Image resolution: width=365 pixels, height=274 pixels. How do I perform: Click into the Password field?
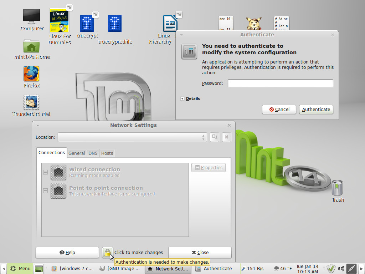pos(280,83)
